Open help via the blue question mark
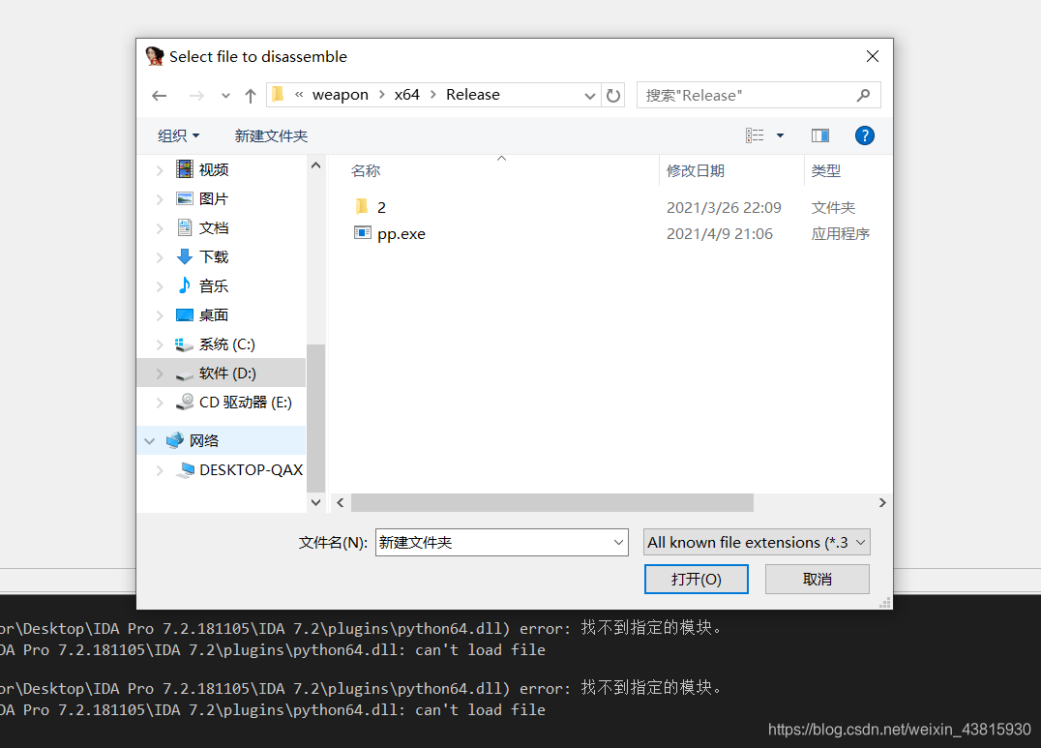Screen dimensions: 1041x748 [864, 135]
